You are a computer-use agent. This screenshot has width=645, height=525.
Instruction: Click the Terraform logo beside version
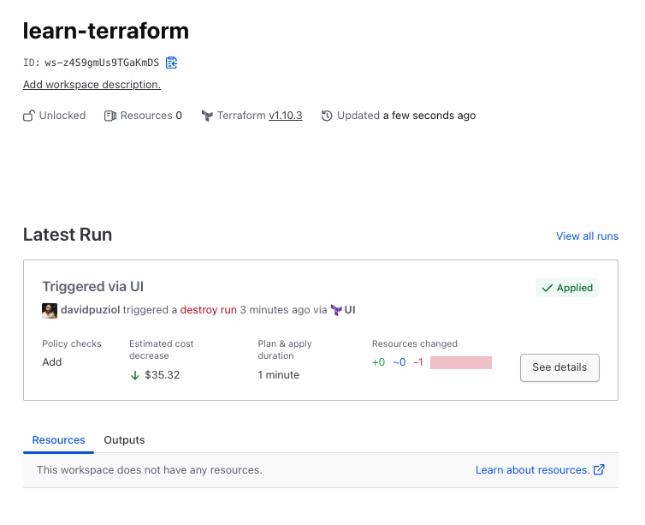[207, 116]
